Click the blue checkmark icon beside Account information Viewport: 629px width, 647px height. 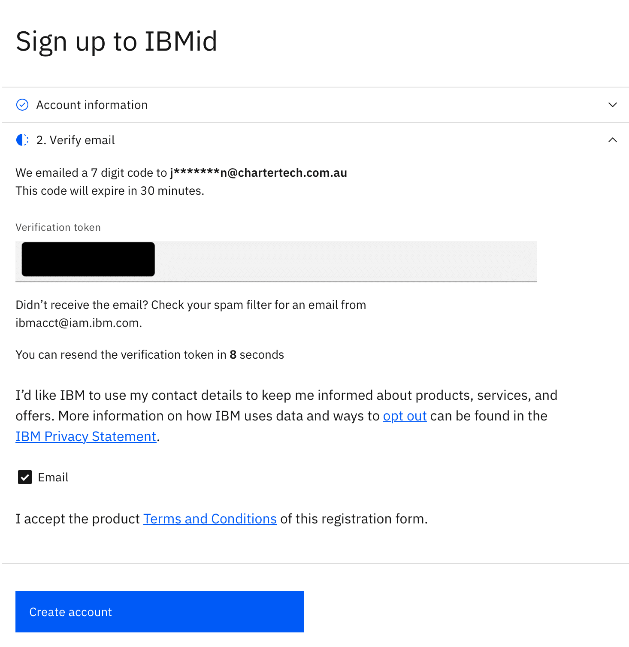coord(23,105)
